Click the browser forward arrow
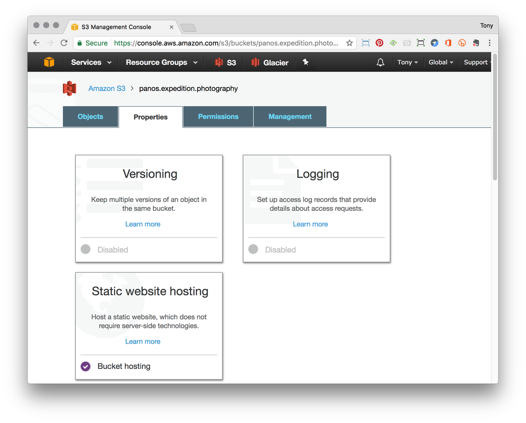 [50, 43]
